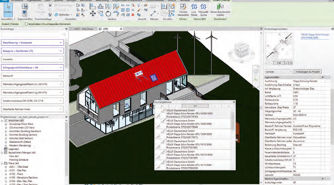
Task: Go to next product image arrow
Action: [x=286, y=63]
